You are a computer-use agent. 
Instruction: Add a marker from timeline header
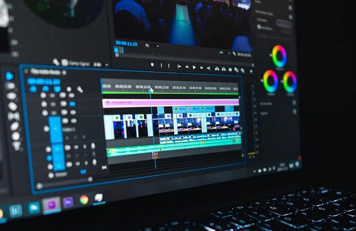click(69, 89)
